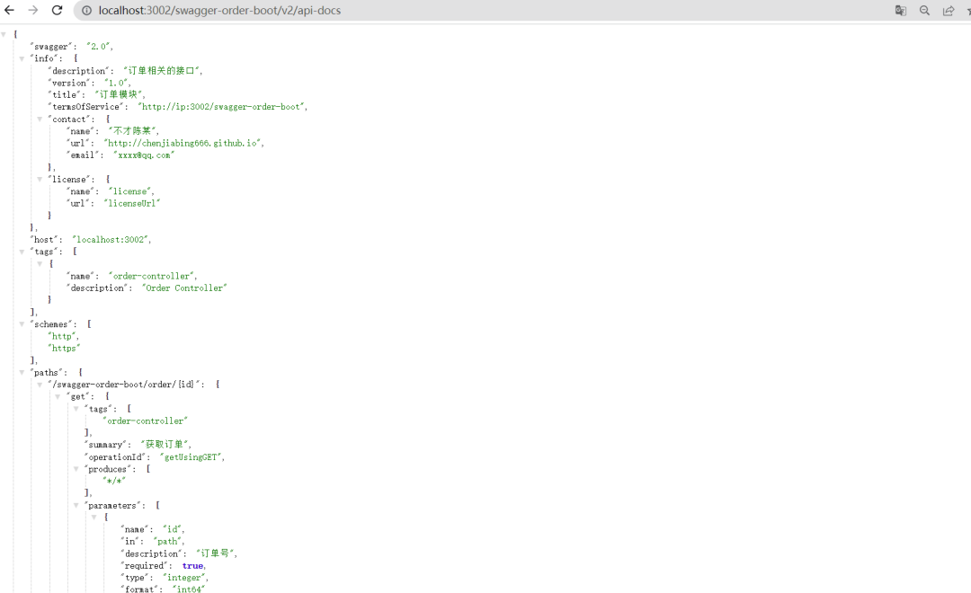Click the email value "xxxx@qq.com"
The height and width of the screenshot is (593, 971).
click(x=144, y=155)
